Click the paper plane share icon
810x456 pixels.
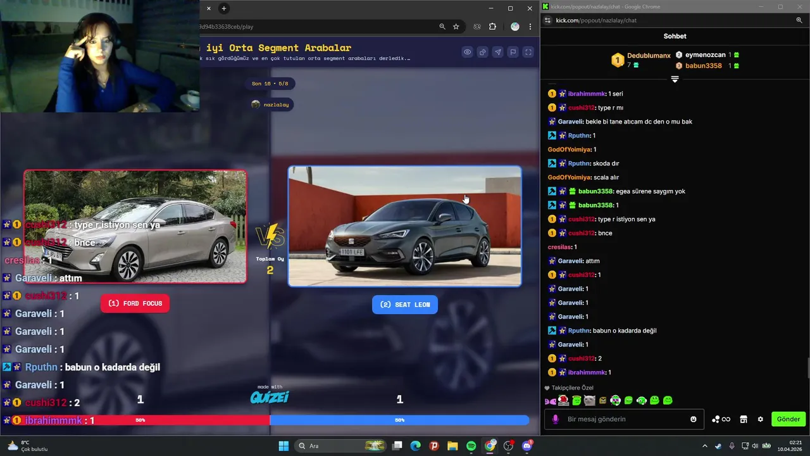[497, 52]
